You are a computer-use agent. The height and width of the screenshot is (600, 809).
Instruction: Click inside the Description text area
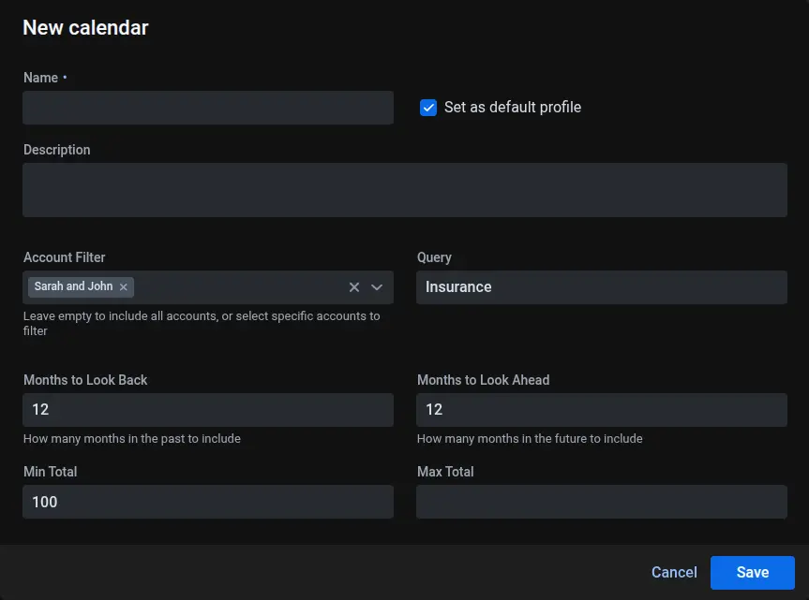(x=404, y=190)
